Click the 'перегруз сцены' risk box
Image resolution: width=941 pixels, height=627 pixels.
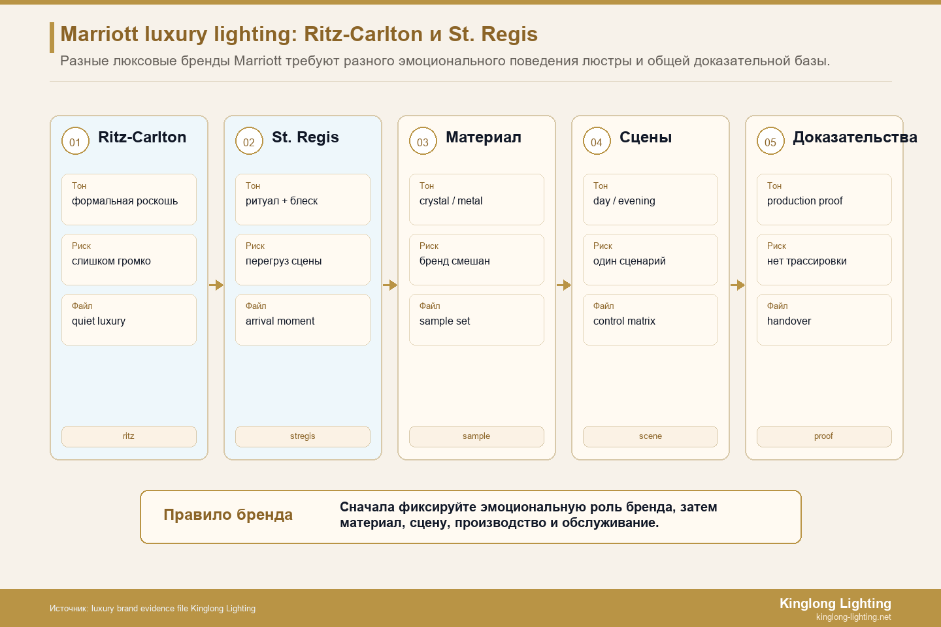(x=303, y=259)
